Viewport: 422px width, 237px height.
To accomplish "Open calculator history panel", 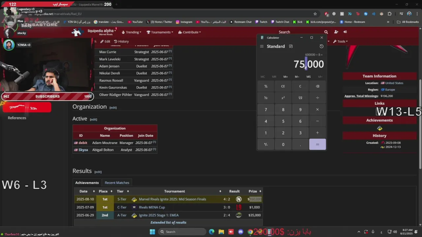I will pos(321,46).
